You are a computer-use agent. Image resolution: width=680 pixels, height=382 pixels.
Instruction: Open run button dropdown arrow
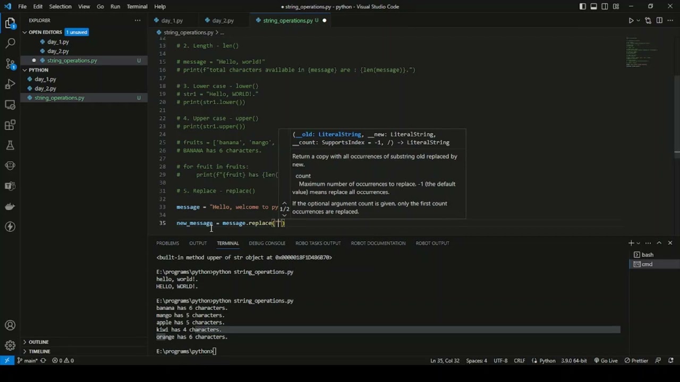click(x=639, y=21)
